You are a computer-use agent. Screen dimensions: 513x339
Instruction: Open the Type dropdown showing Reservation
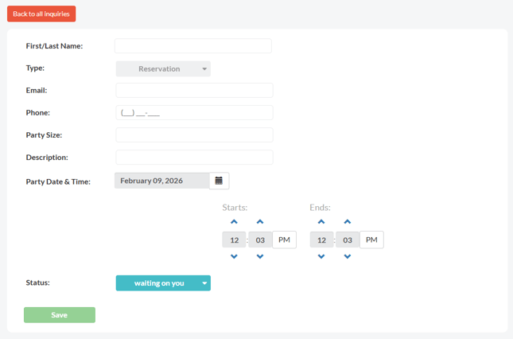click(163, 69)
